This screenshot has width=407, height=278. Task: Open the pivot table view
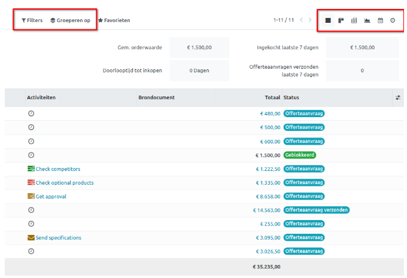pos(354,20)
